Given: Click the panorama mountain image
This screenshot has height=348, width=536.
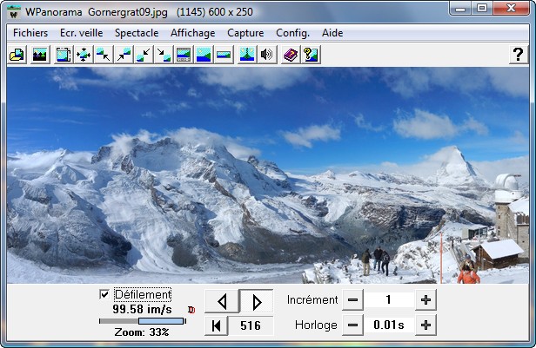Looking at the screenshot, I should coord(268,175).
